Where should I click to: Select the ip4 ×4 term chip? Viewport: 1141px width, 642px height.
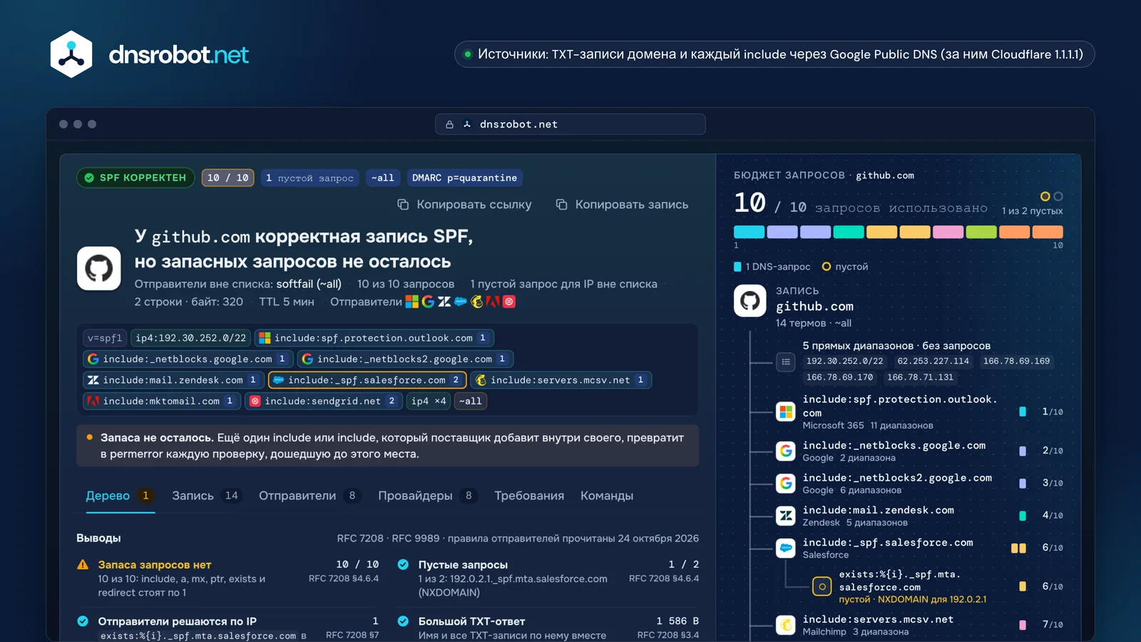pos(429,401)
